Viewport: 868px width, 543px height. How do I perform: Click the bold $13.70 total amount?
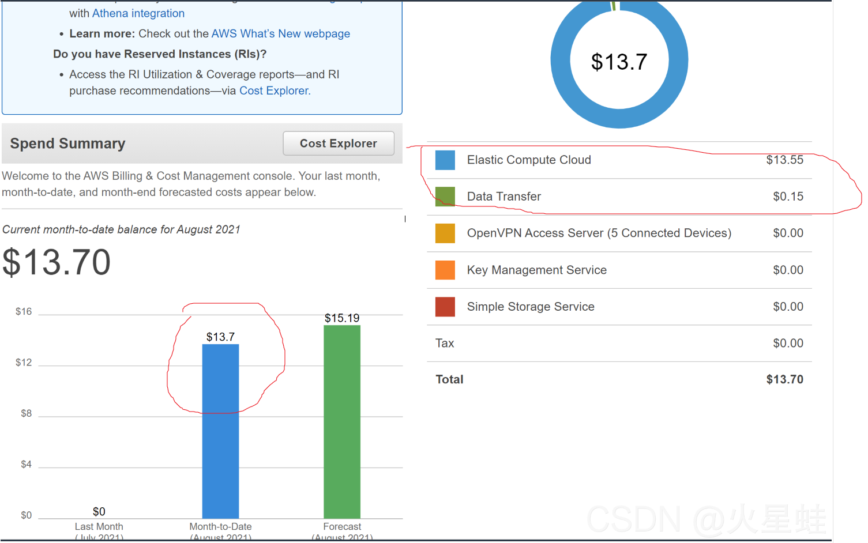784,379
